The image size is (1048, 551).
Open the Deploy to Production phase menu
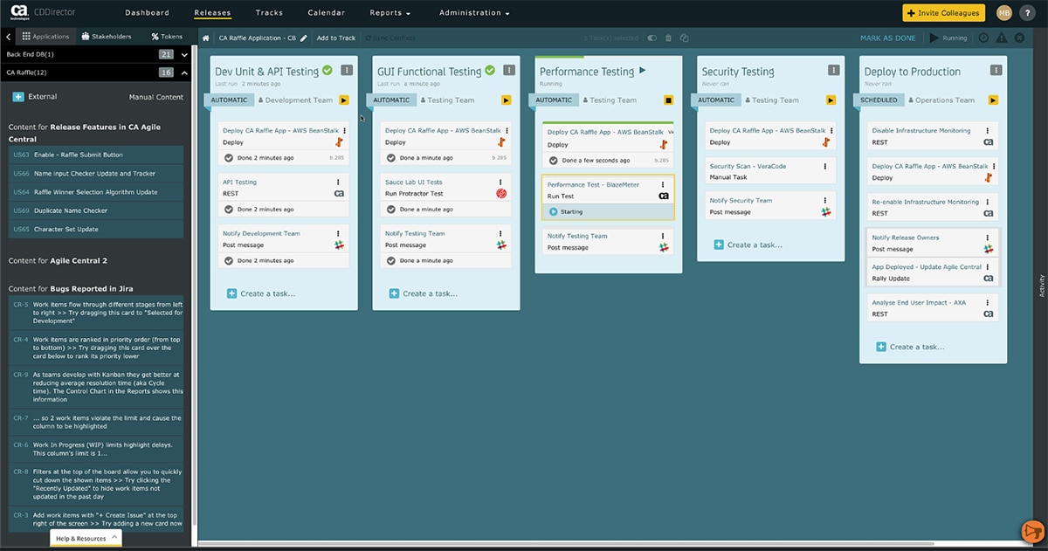(996, 71)
